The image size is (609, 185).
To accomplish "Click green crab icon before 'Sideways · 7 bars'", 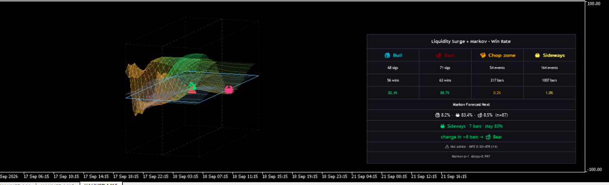I will (x=443, y=126).
